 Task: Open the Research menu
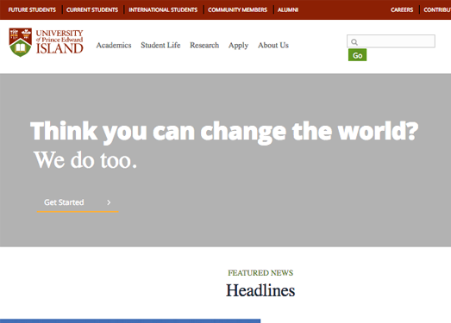pyautogui.click(x=204, y=46)
